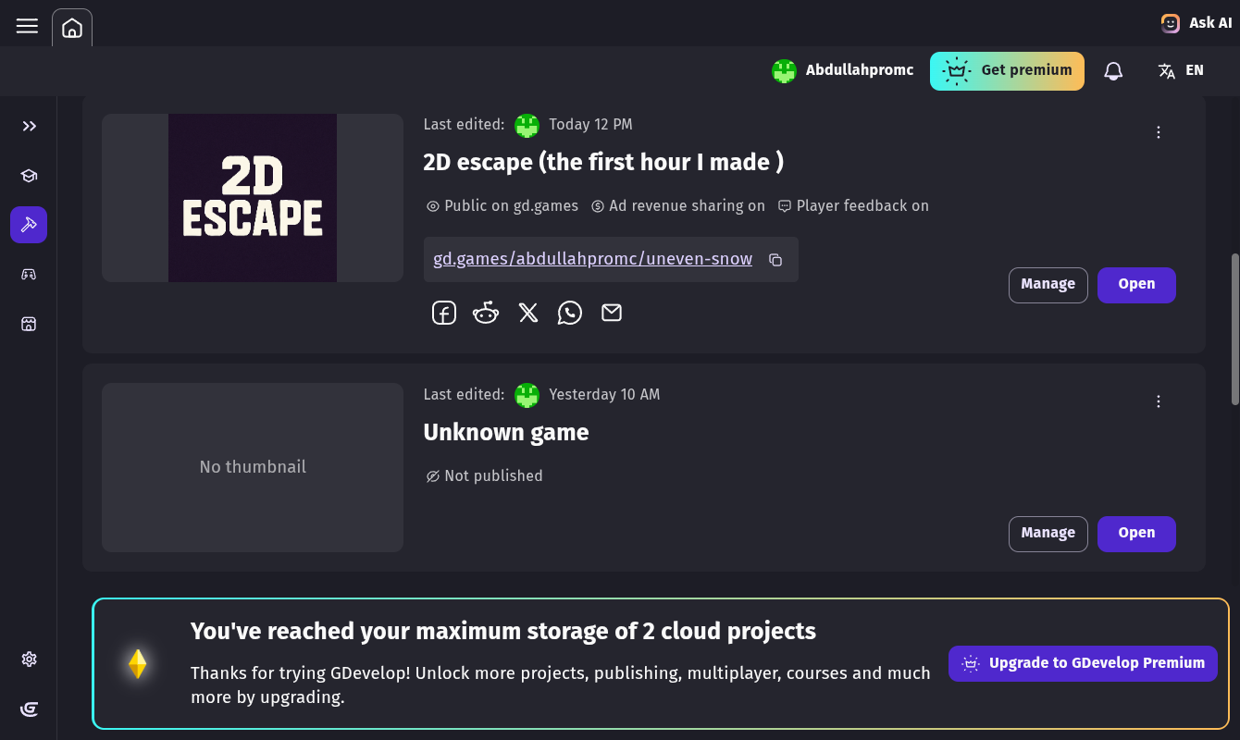
Task: Open the EN language selector
Action: pos(1181,71)
